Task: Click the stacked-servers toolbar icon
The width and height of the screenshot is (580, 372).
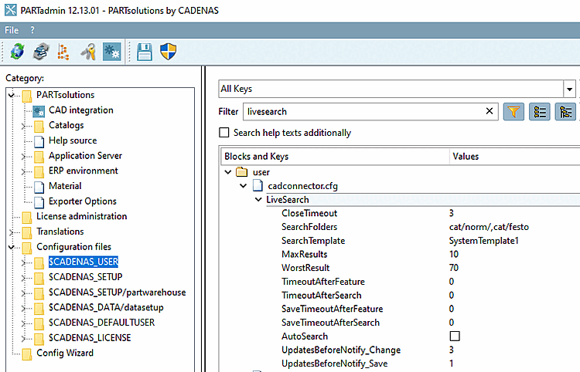Action: click(41, 52)
